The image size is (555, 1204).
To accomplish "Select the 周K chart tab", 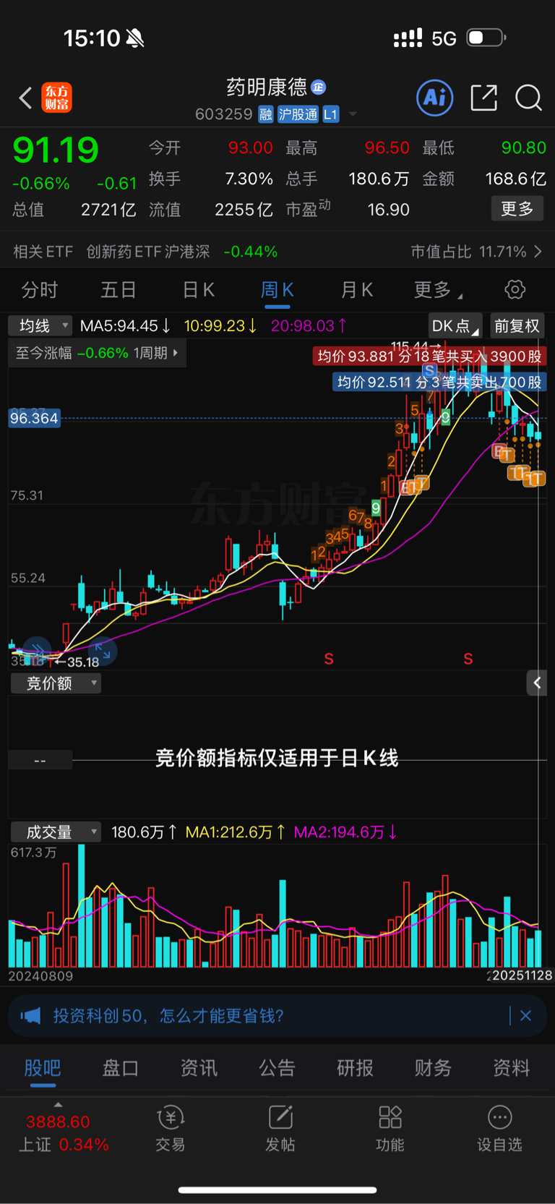I will tap(277, 290).
